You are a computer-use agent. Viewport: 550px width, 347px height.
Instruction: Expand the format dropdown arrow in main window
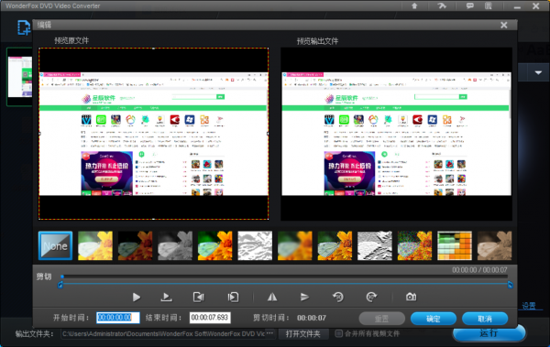(x=538, y=72)
